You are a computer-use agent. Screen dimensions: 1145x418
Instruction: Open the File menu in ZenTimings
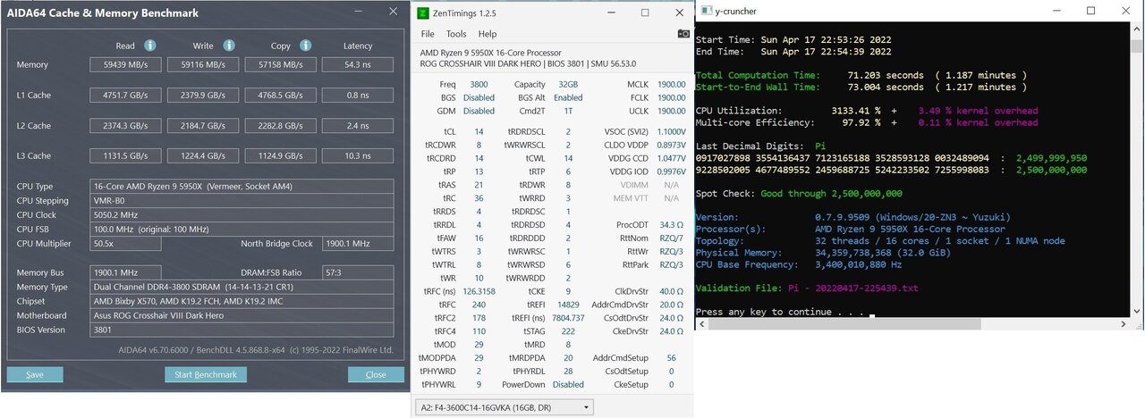428,34
